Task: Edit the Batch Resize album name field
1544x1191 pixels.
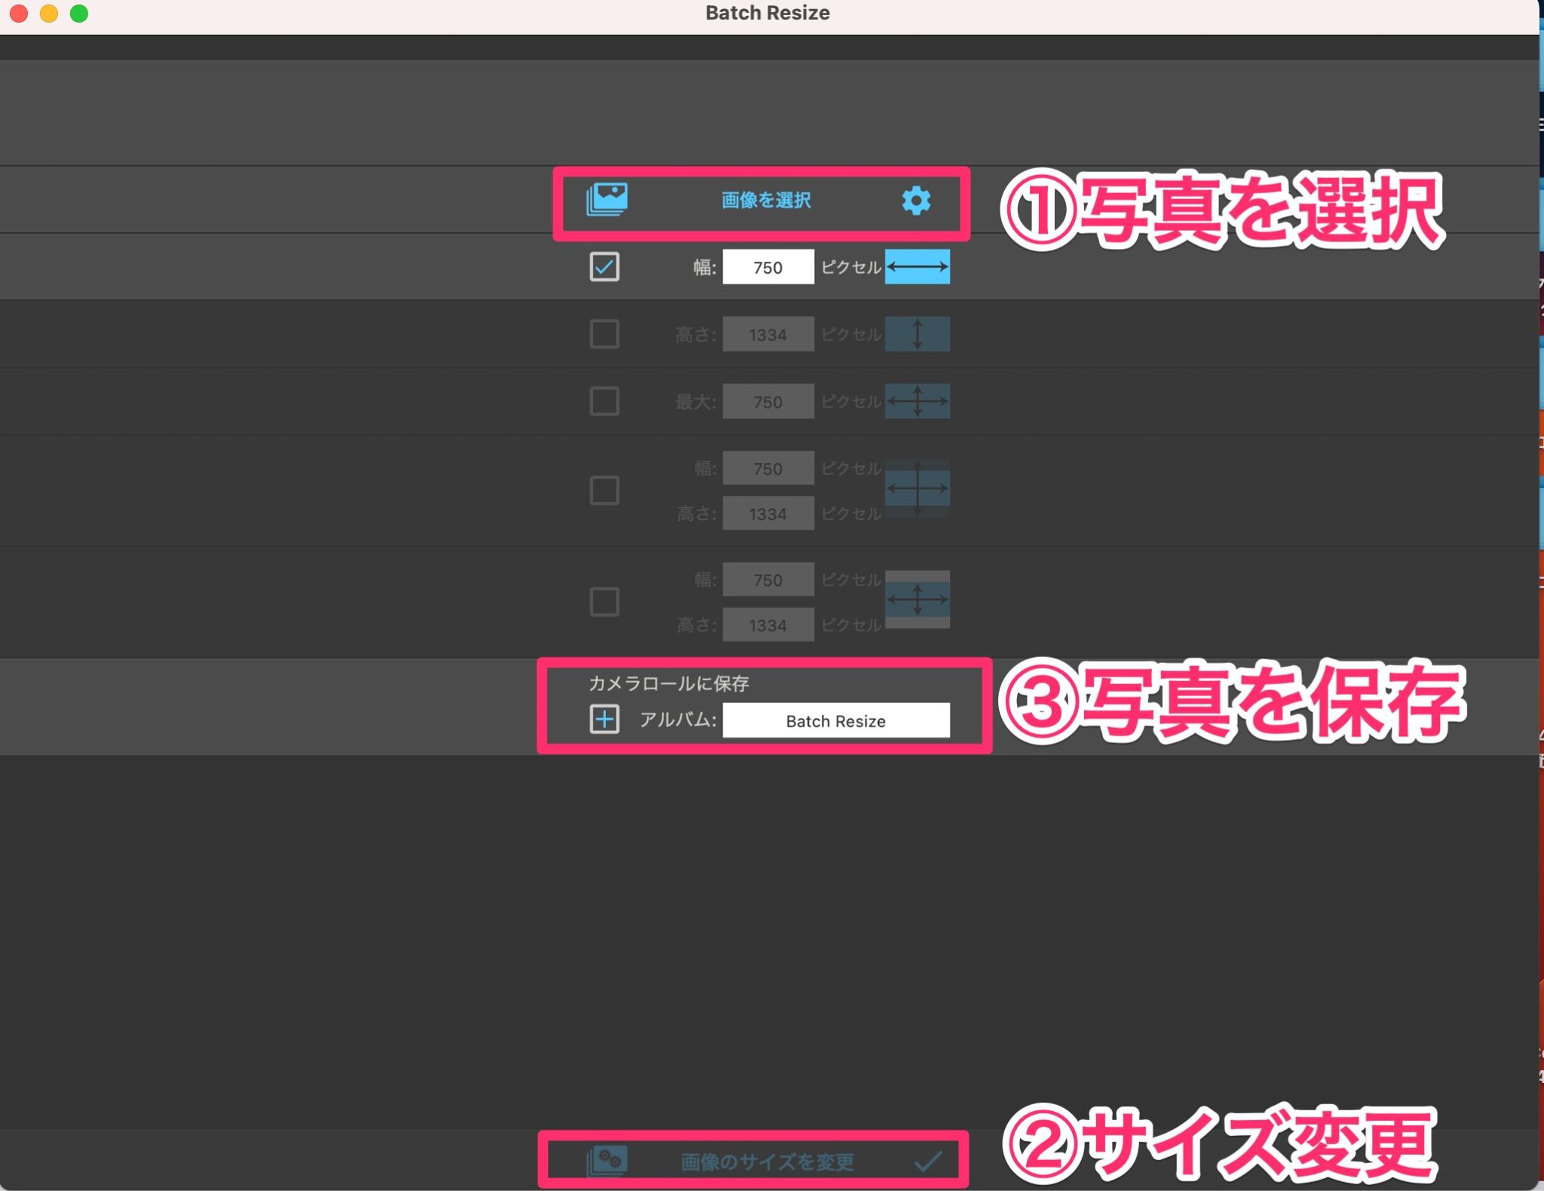Action: tap(836, 720)
